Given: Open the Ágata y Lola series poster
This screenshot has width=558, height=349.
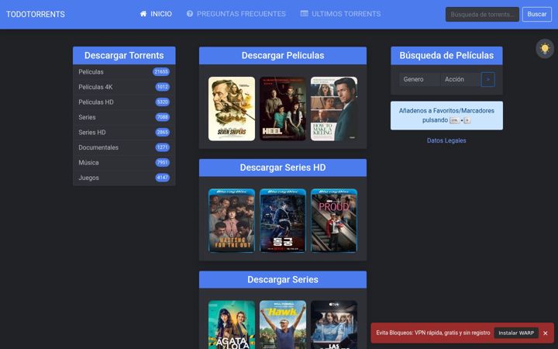Looking at the screenshot, I should pyautogui.click(x=232, y=325).
